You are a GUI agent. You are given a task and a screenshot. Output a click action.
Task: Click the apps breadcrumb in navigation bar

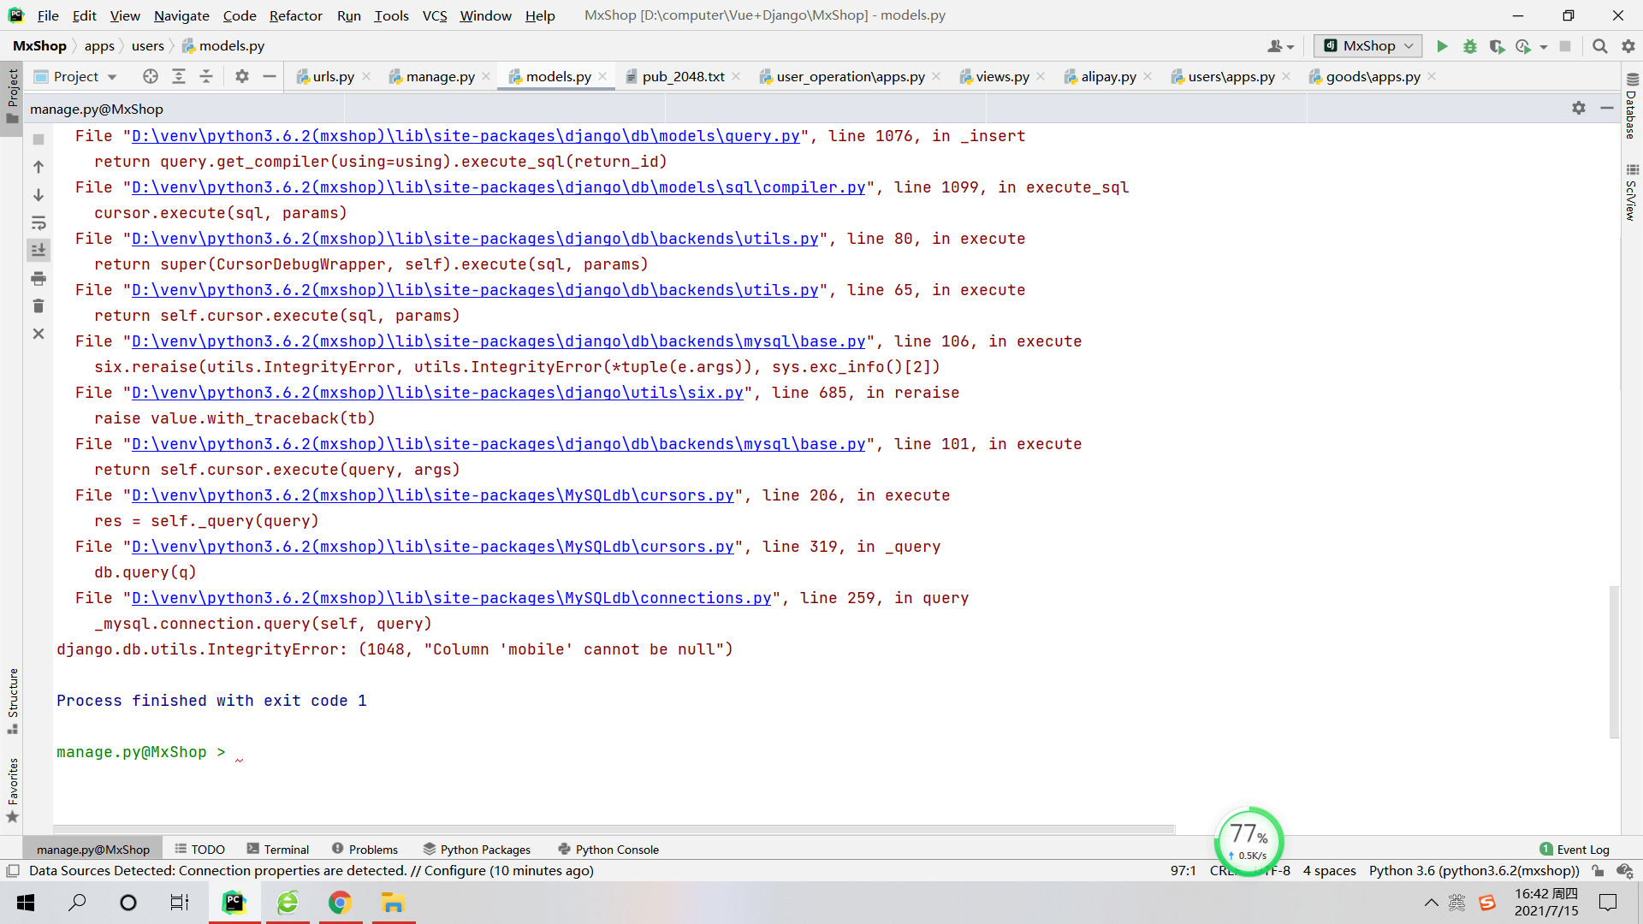99,46
